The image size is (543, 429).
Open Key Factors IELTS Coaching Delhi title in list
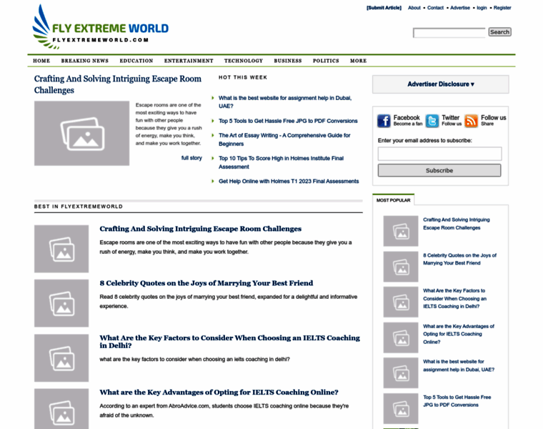[230, 341]
